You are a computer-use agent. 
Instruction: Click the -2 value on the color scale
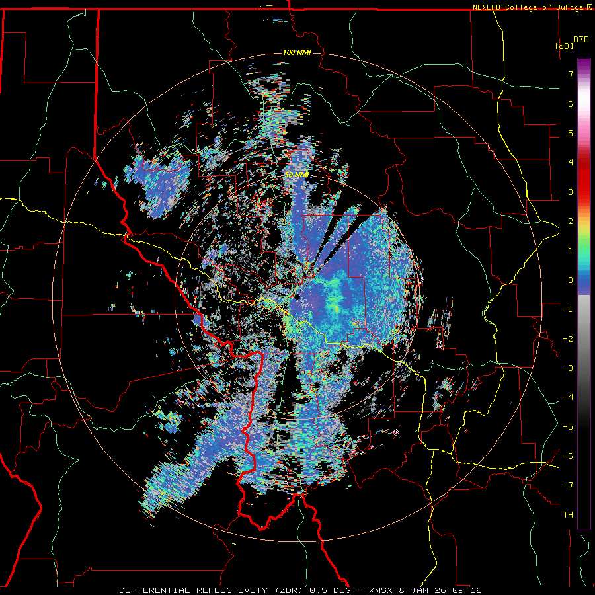tap(568, 339)
